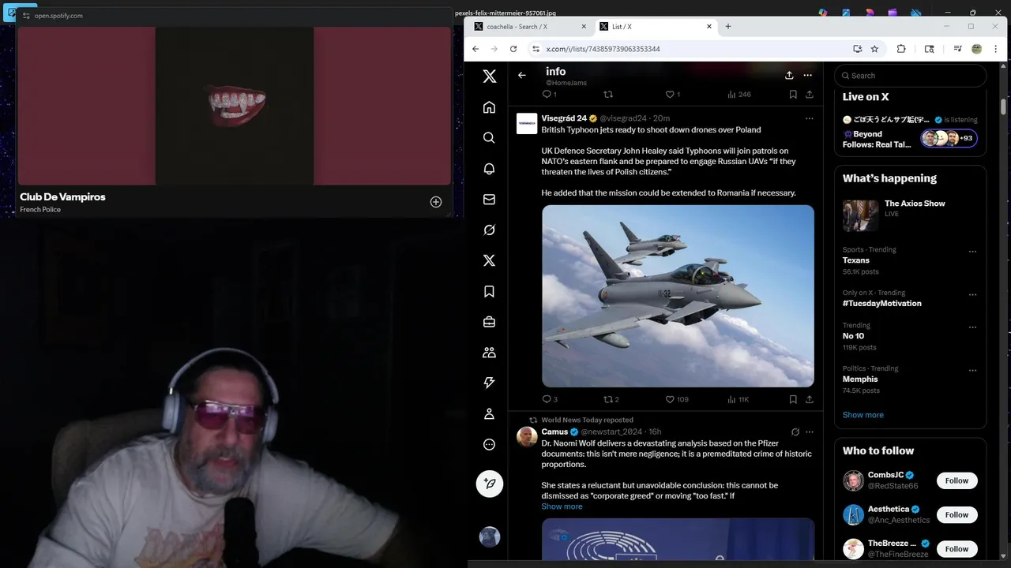
Task: Click the x.com address bar URL
Action: point(603,49)
